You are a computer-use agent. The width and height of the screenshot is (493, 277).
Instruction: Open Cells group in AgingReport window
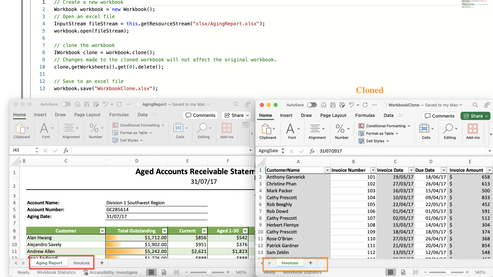click(x=180, y=131)
